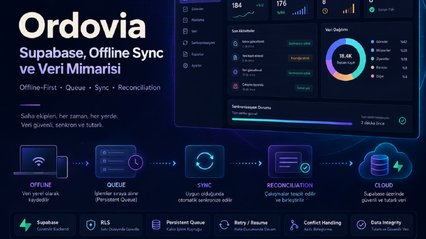Click the Ayarlar gear icon
This screenshot has width=426, height=239.
tap(185, 65)
